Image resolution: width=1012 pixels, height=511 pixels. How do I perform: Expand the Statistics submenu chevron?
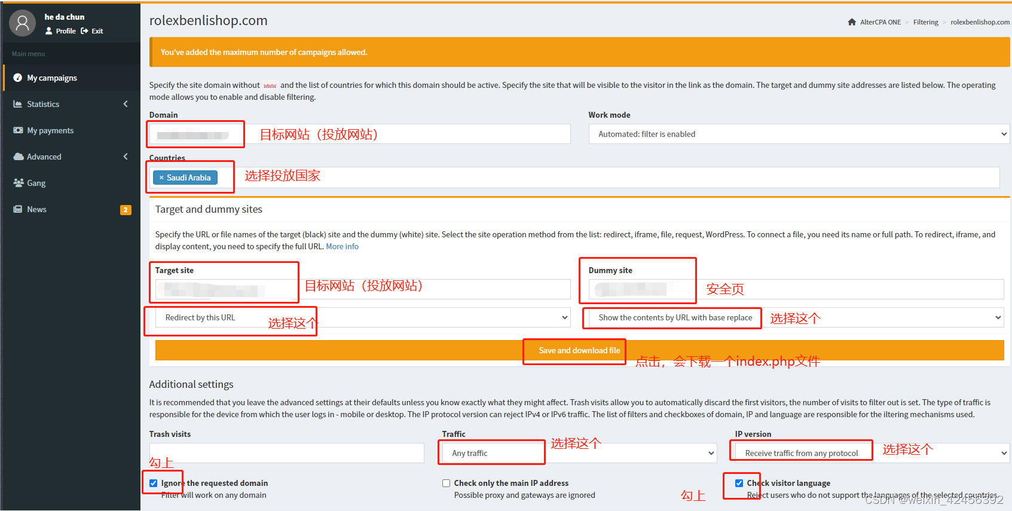click(x=126, y=104)
